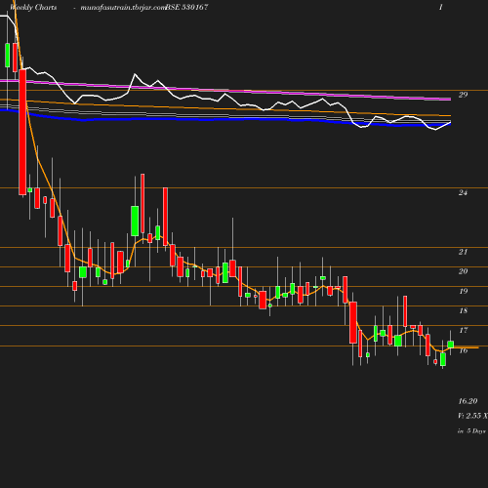Screen dimensions: 488x488
Task: Click the price axis label 16
Action: point(463,350)
